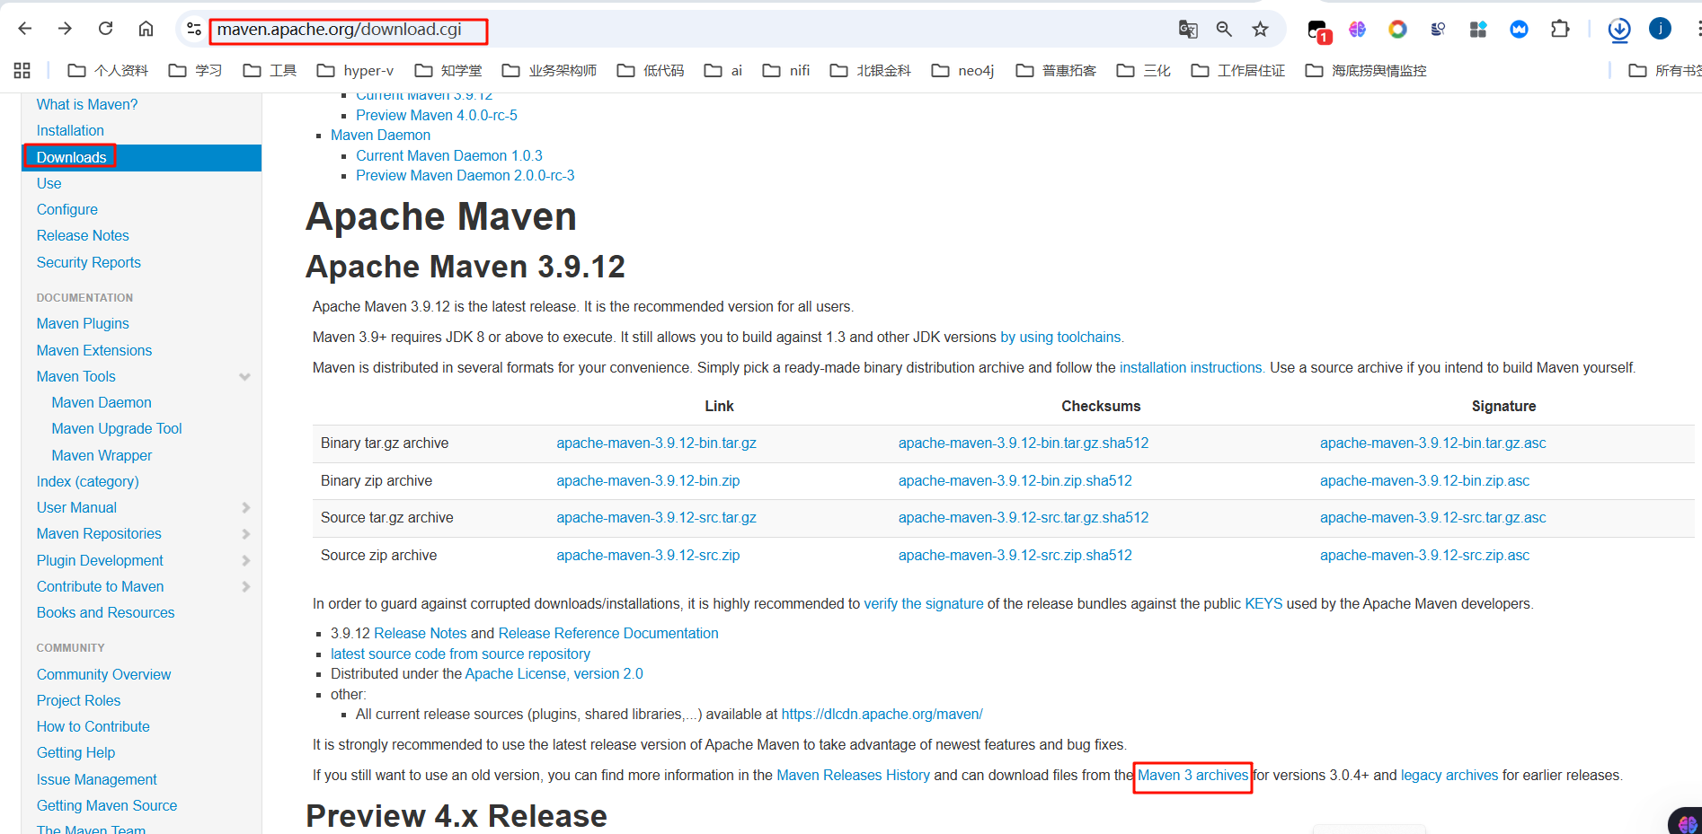Open the 知学堂 bookmark folder
Image resolution: width=1702 pixels, height=834 pixels.
pos(448,70)
